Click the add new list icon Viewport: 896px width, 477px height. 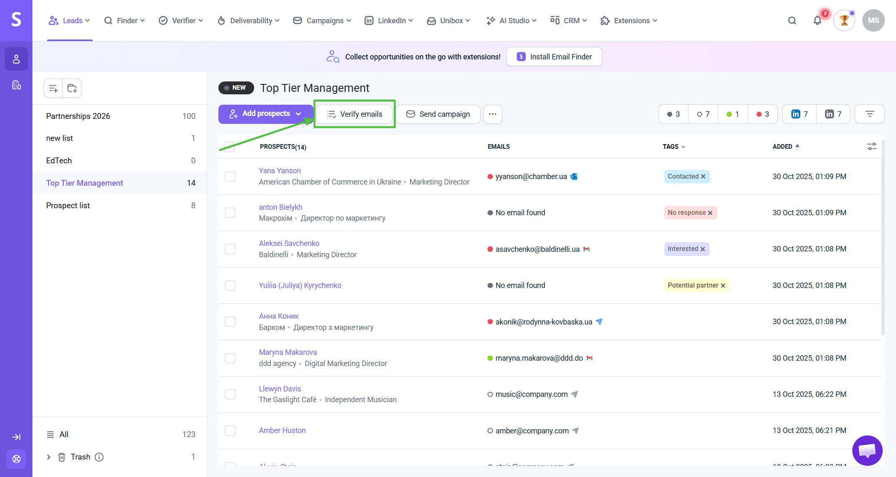53,88
